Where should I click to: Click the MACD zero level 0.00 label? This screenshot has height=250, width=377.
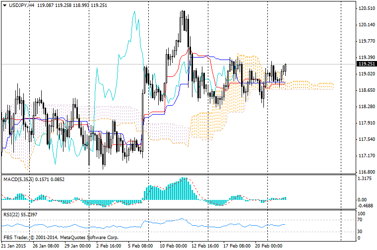(x=362, y=200)
